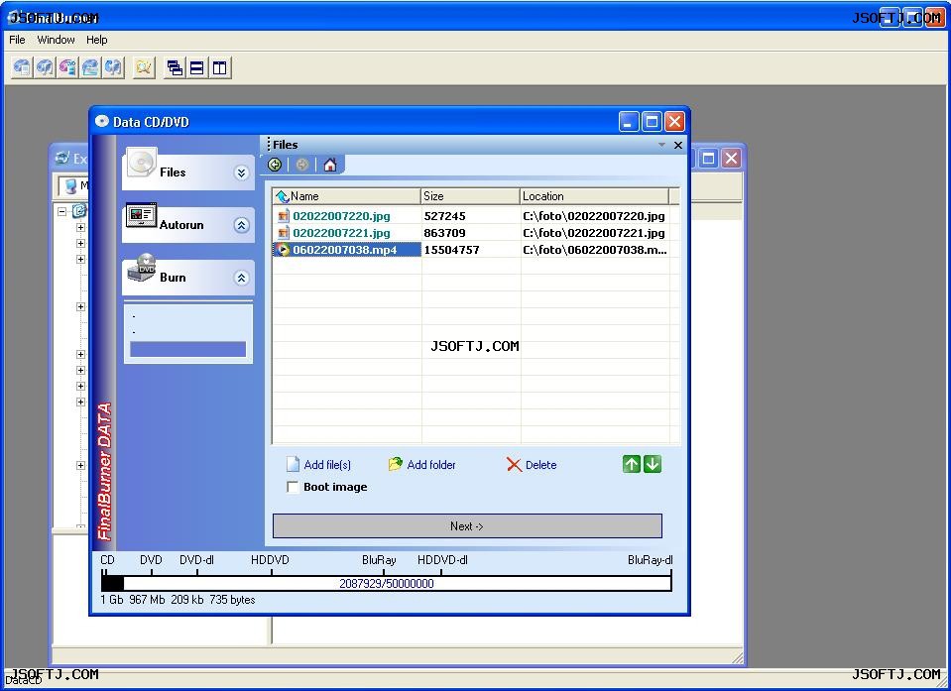The width and height of the screenshot is (951, 691).
Task: Click size value 863709
Action: pos(444,233)
